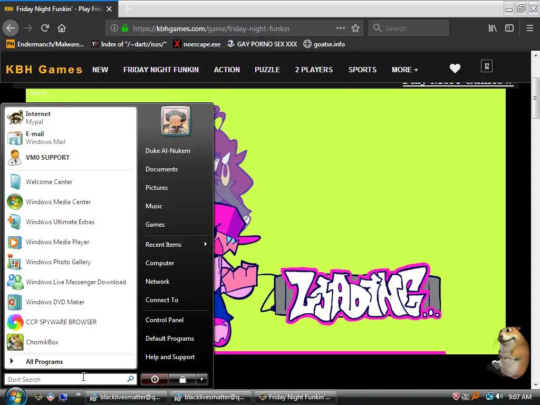Screen dimensions: 540x405
Task: Open the Library icon in the toolbar
Action: point(493,28)
